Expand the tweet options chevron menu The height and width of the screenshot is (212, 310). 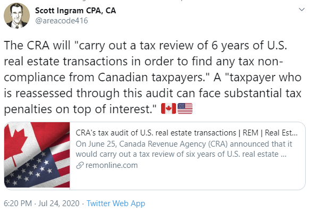pos(301,10)
